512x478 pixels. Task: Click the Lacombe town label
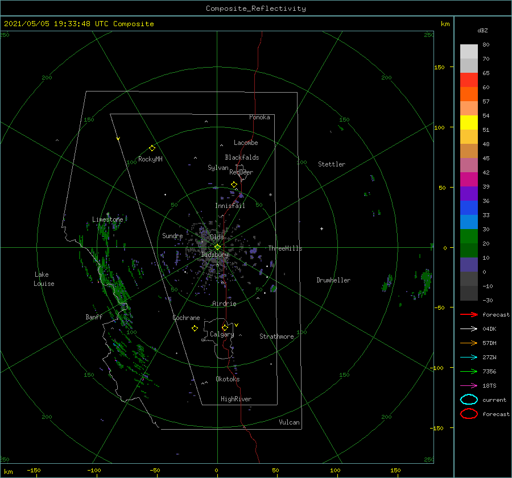pyautogui.click(x=246, y=143)
